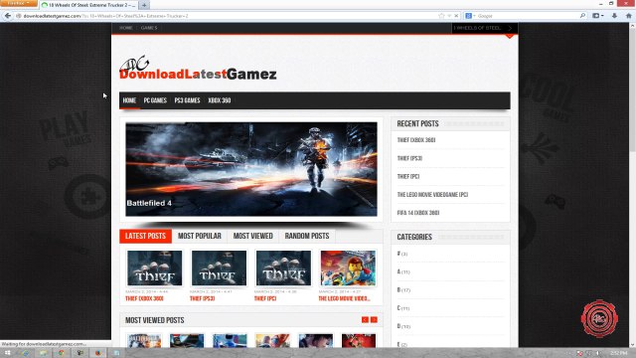Screen dimensions: 636x358
Task: Click the search magnifier icon in Google box
Action: point(583,16)
